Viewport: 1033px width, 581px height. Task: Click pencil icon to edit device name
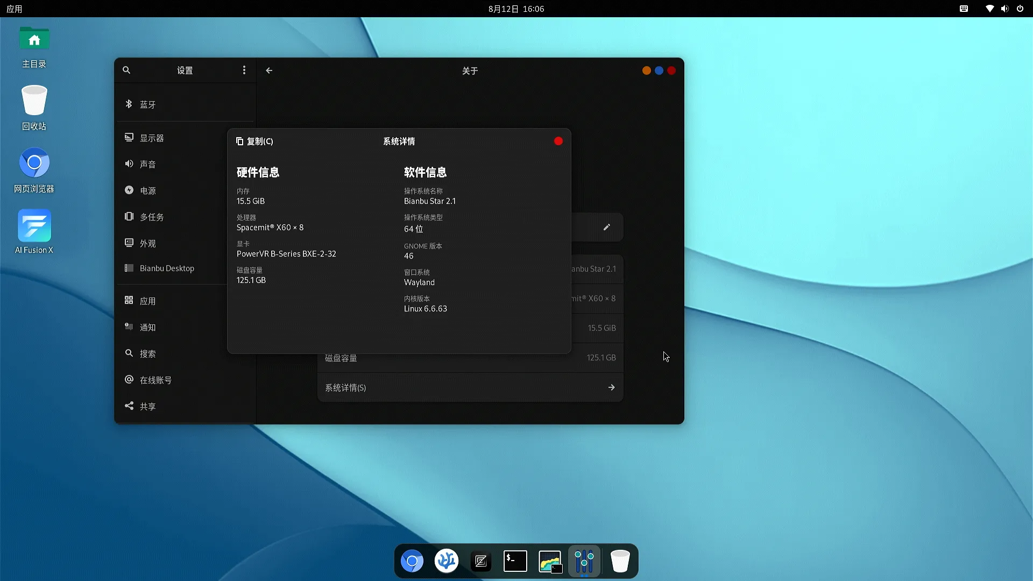pyautogui.click(x=606, y=227)
